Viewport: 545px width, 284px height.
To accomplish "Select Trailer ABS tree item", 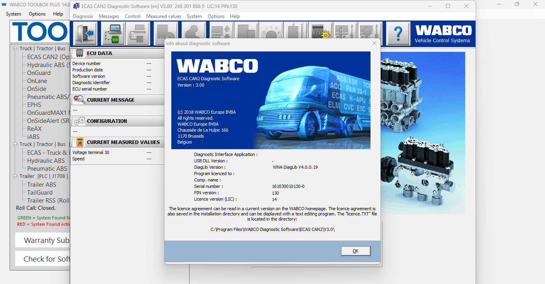I will click(42, 185).
